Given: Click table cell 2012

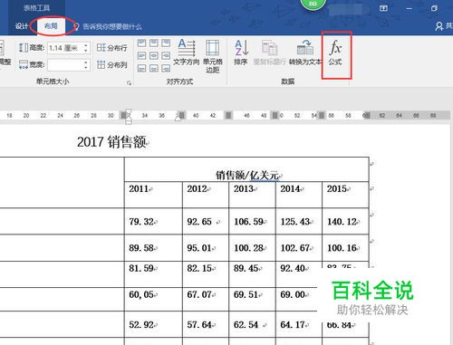Looking at the screenshot, I should 206,195.
